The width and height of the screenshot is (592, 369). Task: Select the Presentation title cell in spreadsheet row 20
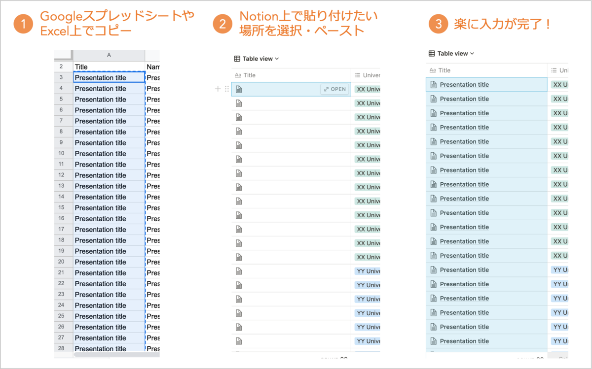pyautogui.click(x=109, y=262)
